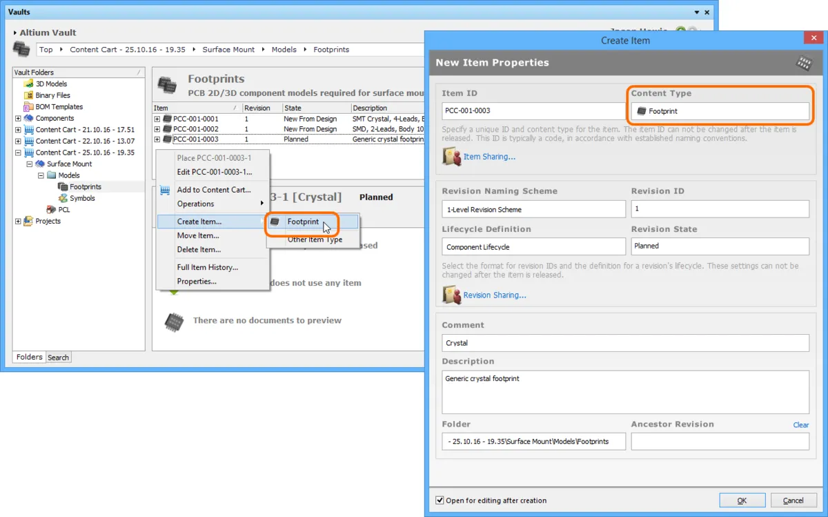Image resolution: width=828 pixels, height=517 pixels.
Task: Click Content Cart 22.10.16 - 13.07 cart icon
Action: 29,141
